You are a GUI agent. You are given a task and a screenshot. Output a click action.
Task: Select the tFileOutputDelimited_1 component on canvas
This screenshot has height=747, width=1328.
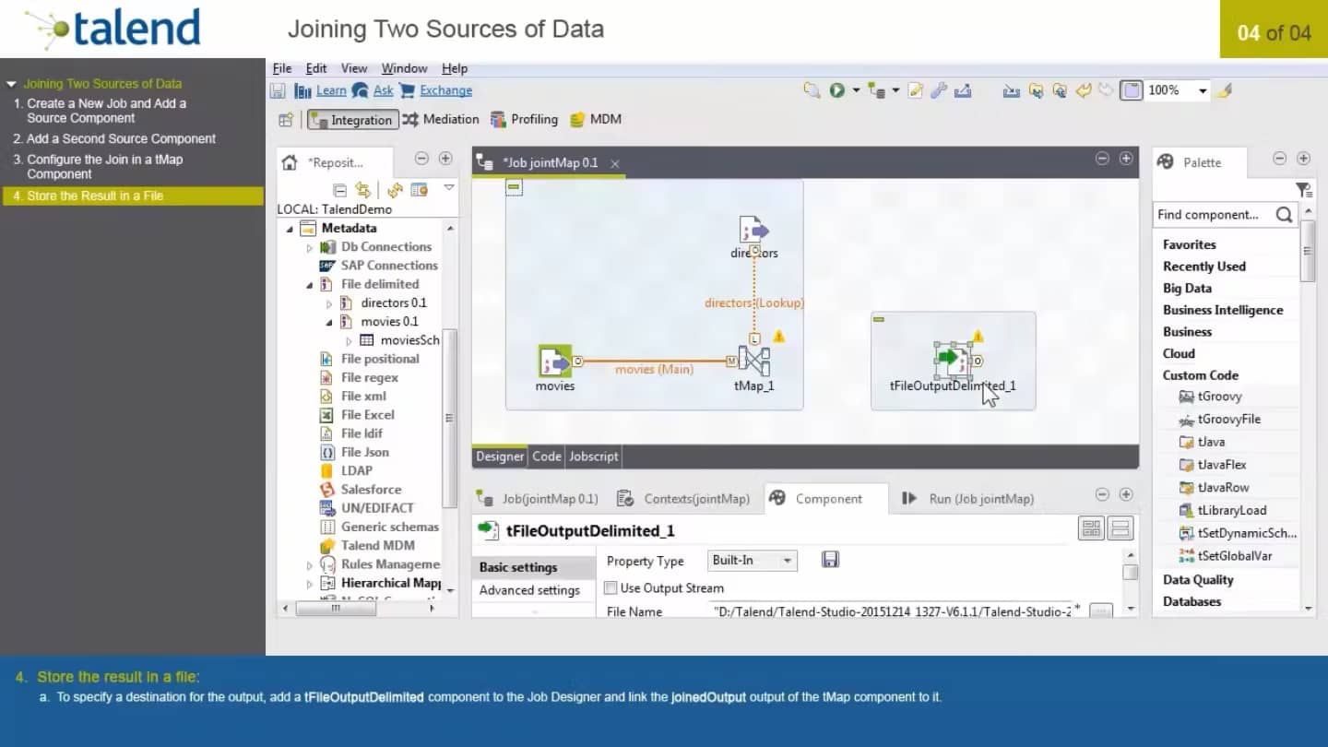pyautogui.click(x=952, y=361)
